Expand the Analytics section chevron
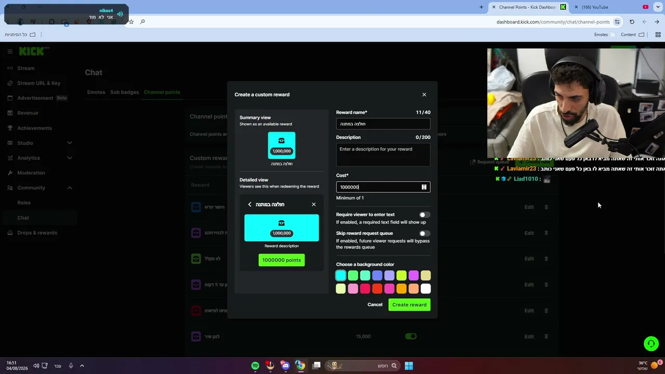665x374 pixels. tap(70, 158)
